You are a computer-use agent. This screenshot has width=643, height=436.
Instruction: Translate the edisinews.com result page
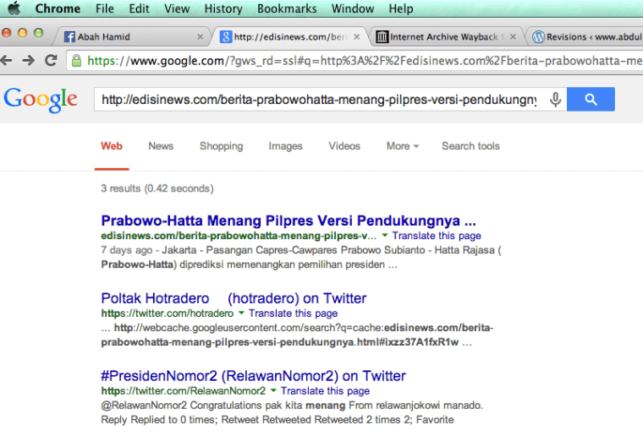[437, 236]
